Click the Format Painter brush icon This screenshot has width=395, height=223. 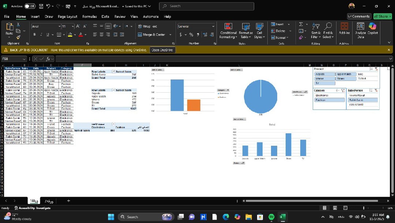(x=18, y=37)
